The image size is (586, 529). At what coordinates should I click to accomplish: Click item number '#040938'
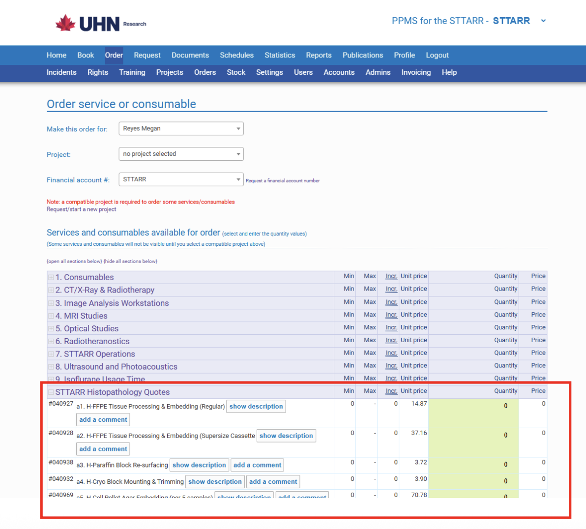61,463
